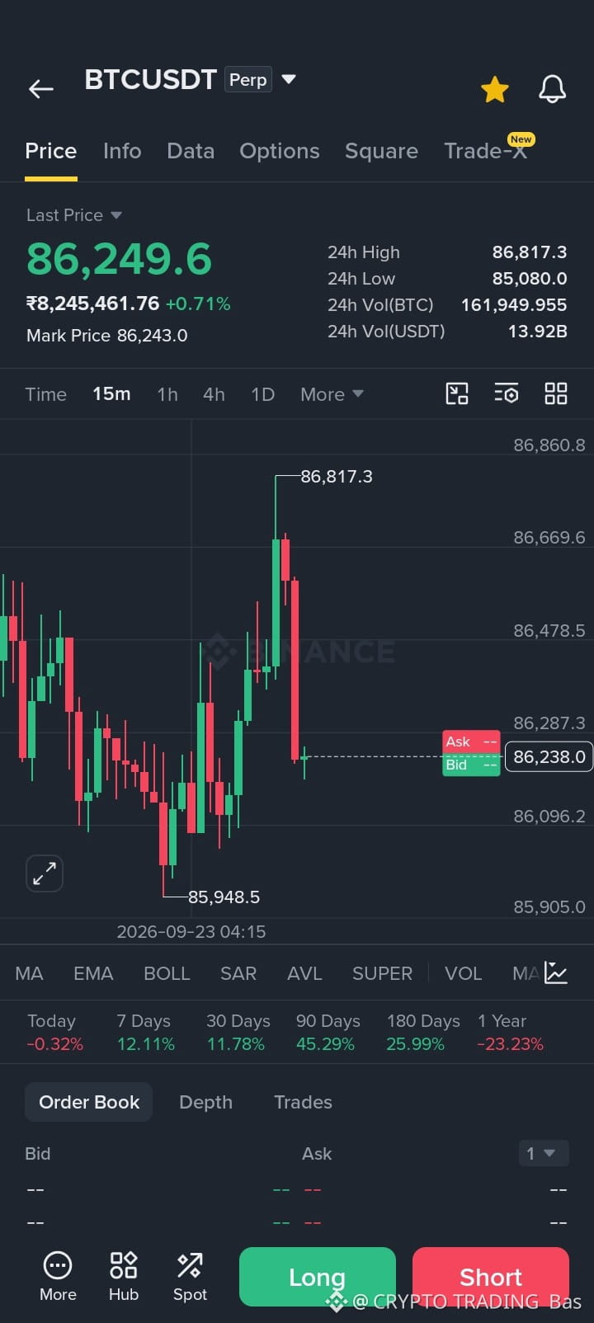Open the Hub icon

pos(124,1277)
